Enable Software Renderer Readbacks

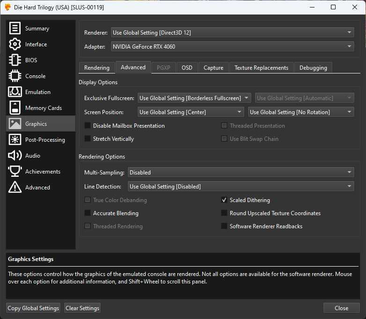coord(224,226)
